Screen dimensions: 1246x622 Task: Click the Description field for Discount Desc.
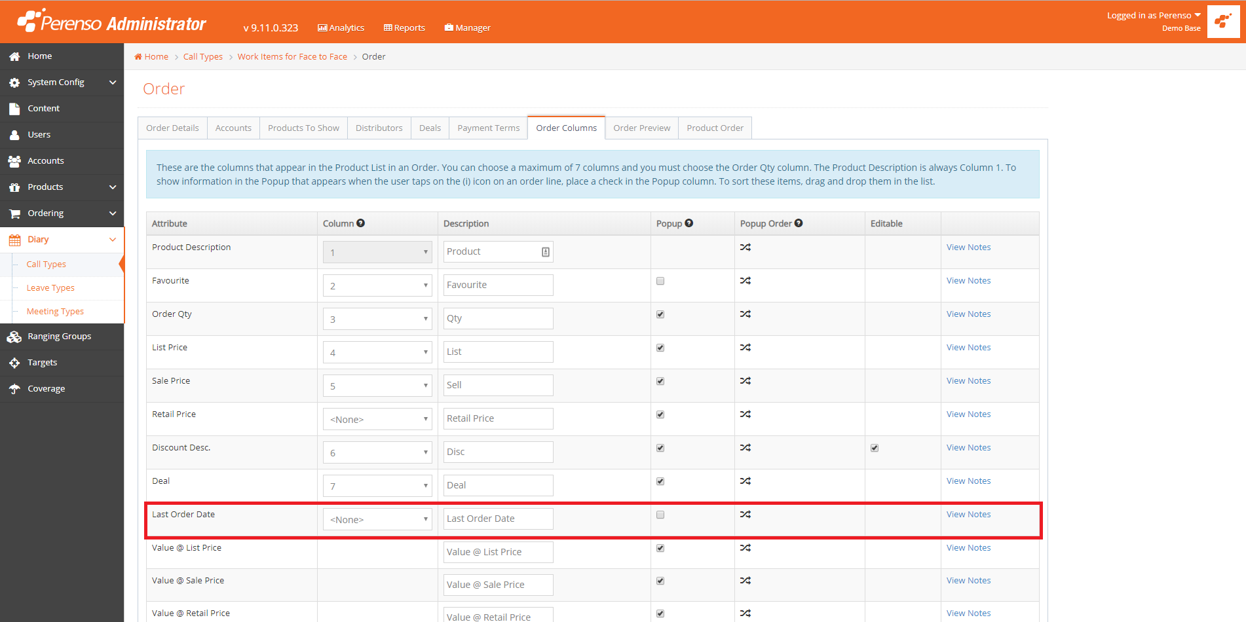pos(498,452)
